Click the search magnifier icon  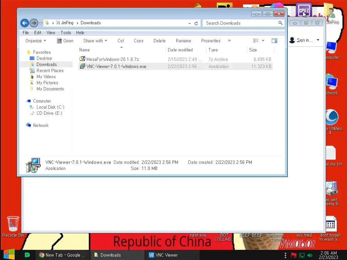(x=280, y=23)
